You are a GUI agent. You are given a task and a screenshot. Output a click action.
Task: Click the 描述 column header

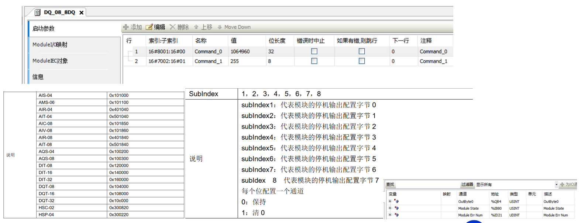click(548, 194)
